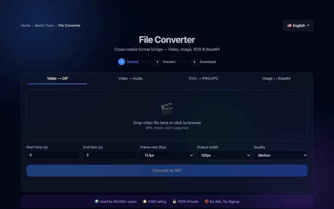Screen dimensions: 334x209
Task: Click 'No Ads, No Signup' text
Action: coord(224,201)
